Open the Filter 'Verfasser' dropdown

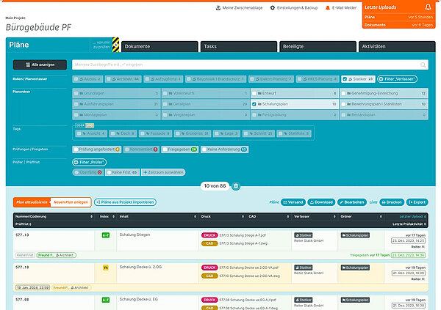click(x=398, y=78)
